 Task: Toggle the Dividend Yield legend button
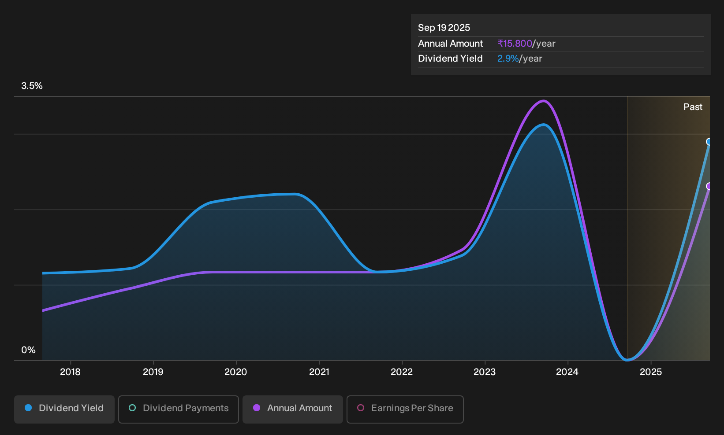[x=64, y=409]
